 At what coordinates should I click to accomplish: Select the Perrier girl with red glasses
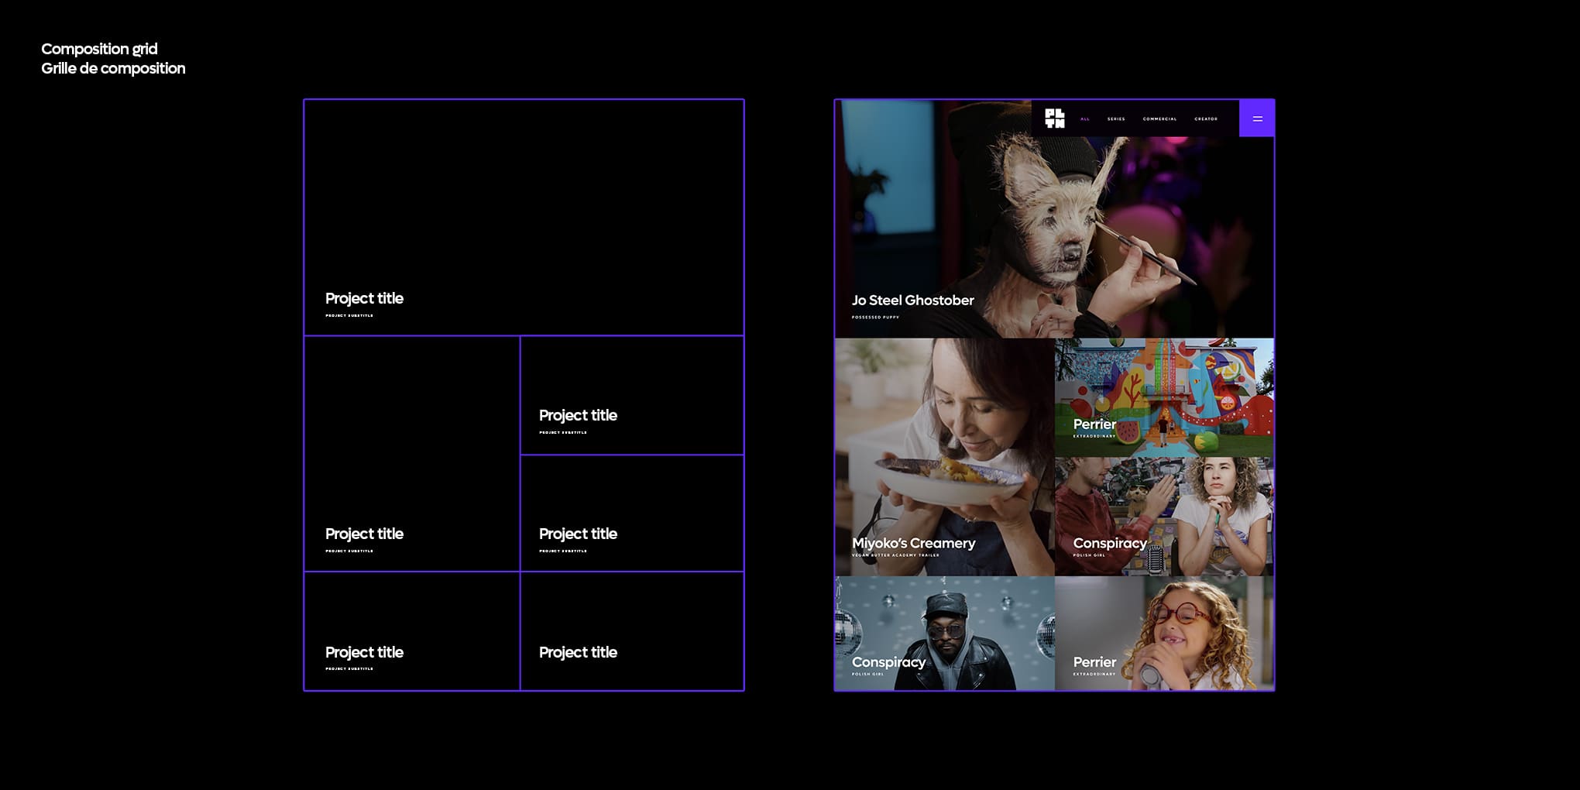(x=1164, y=633)
